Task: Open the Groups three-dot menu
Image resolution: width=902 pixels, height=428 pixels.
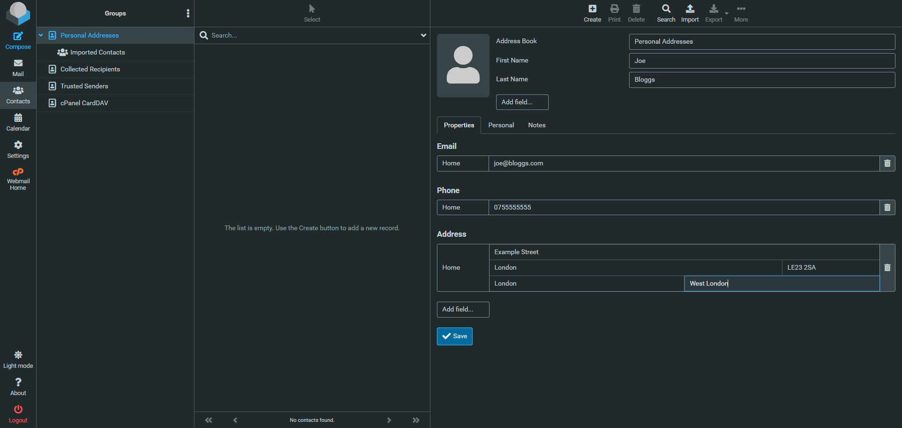Action: 188,13
